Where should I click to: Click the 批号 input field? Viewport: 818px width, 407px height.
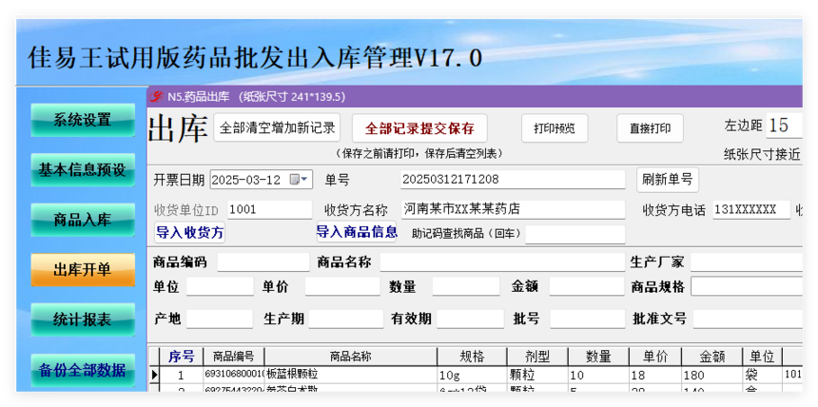(588, 319)
